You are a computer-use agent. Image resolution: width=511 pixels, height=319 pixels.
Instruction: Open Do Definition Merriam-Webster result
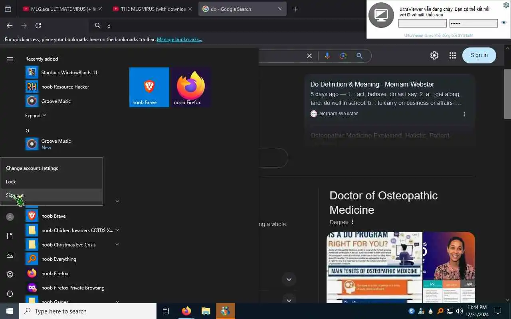(x=372, y=84)
